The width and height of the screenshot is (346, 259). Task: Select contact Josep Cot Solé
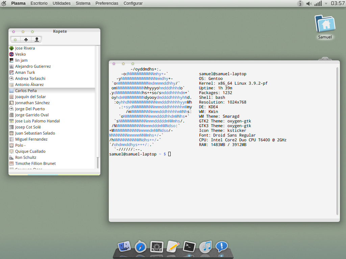point(52,127)
